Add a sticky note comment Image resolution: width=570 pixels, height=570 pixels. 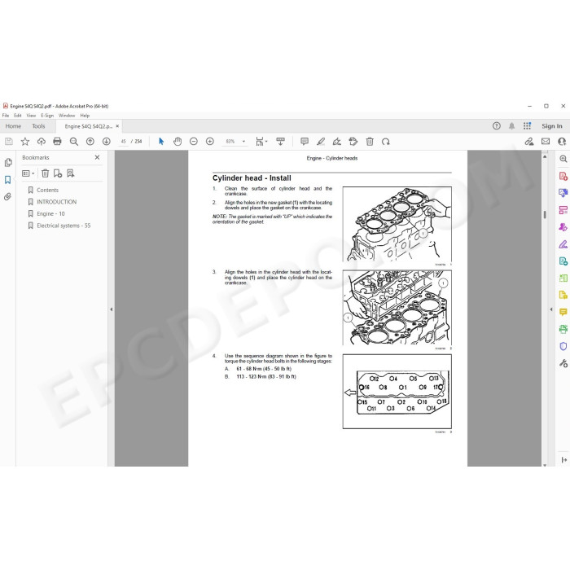click(305, 142)
